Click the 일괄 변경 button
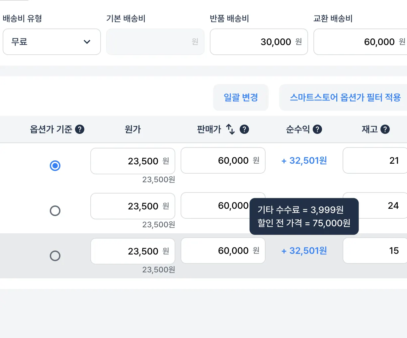 coord(241,97)
